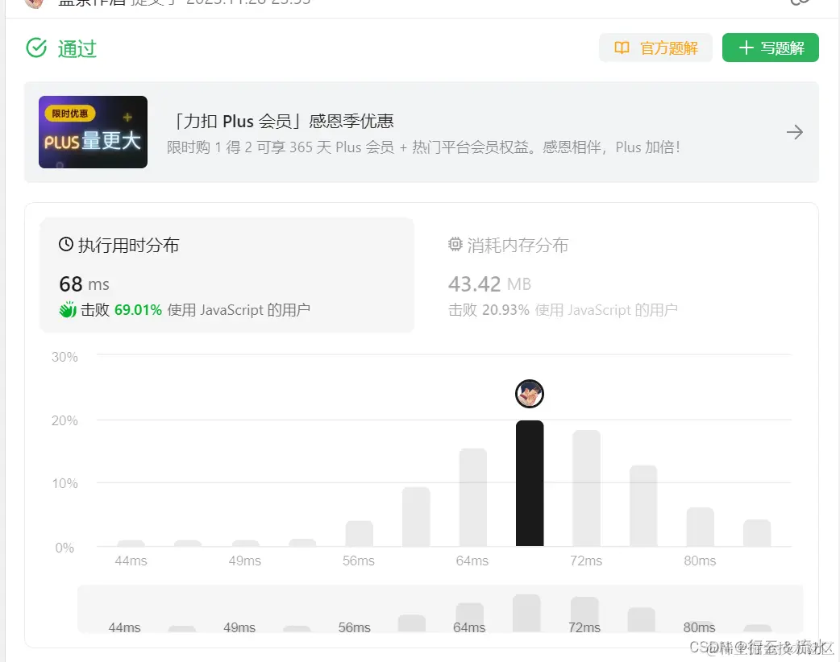
Task: Click the 44ms label in the mini overview chart
Action: (124, 627)
